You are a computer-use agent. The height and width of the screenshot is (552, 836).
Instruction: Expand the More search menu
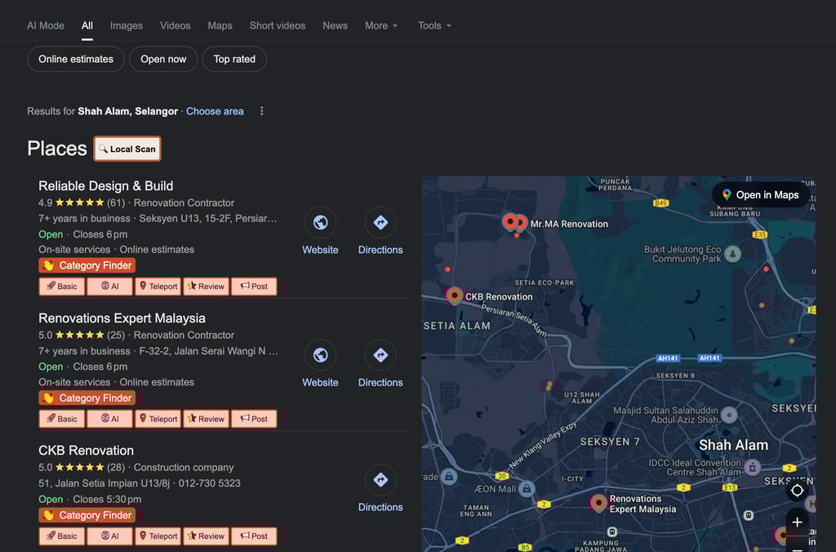380,25
